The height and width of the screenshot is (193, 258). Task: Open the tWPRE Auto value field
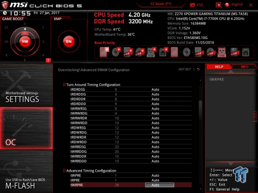(x=155, y=176)
